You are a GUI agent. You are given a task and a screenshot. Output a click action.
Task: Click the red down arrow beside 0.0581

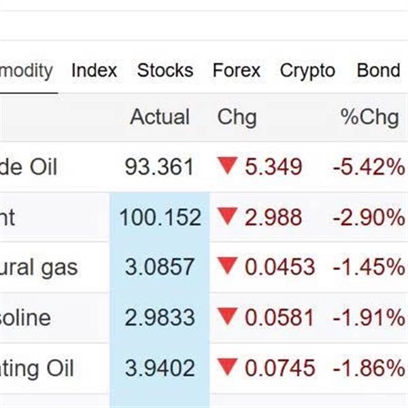[x=228, y=317]
